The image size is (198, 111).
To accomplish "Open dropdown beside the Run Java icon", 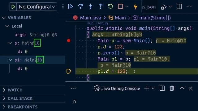I will tap(170, 7).
